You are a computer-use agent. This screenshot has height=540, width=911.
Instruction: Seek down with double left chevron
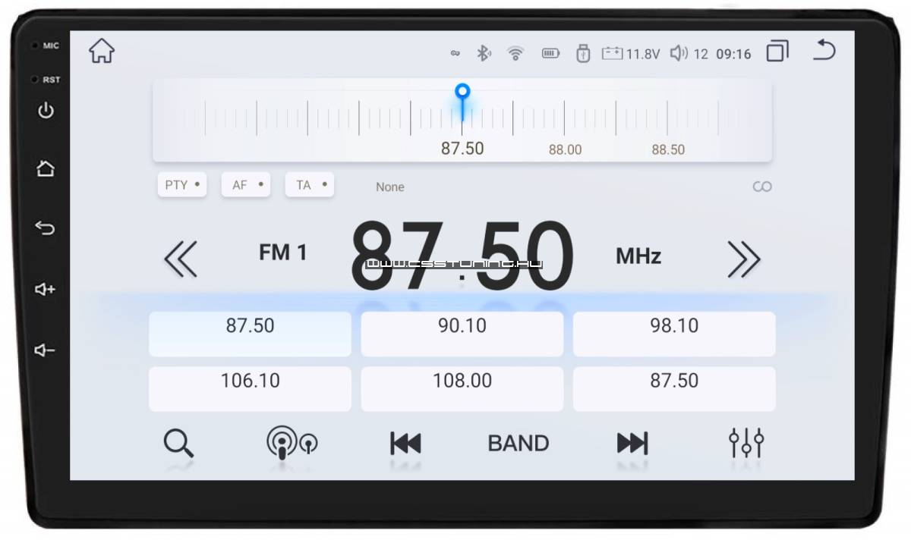coord(181,259)
